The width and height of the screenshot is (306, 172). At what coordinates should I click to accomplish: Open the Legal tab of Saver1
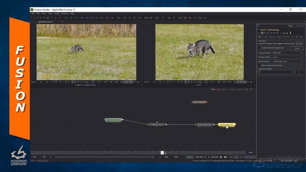pos(279,37)
